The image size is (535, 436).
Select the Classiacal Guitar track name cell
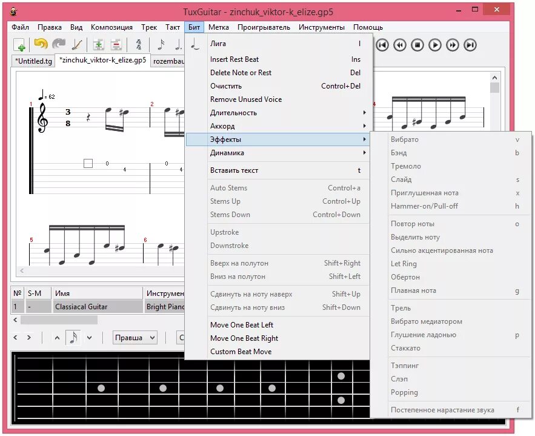point(97,307)
